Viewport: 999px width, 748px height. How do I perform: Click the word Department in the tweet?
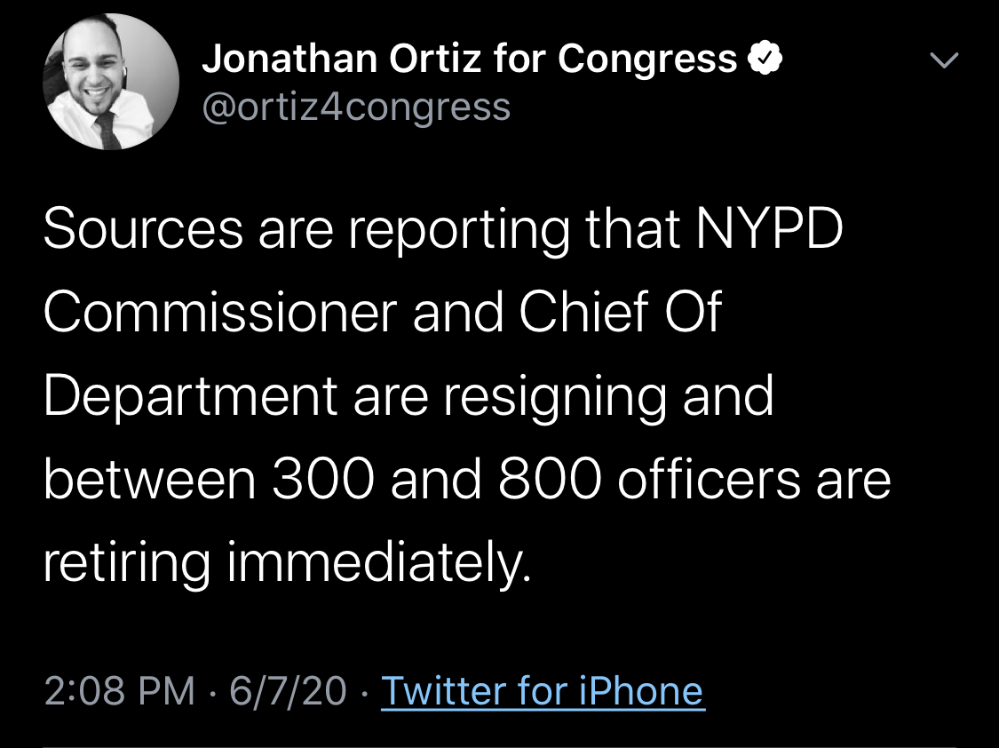tap(191, 396)
